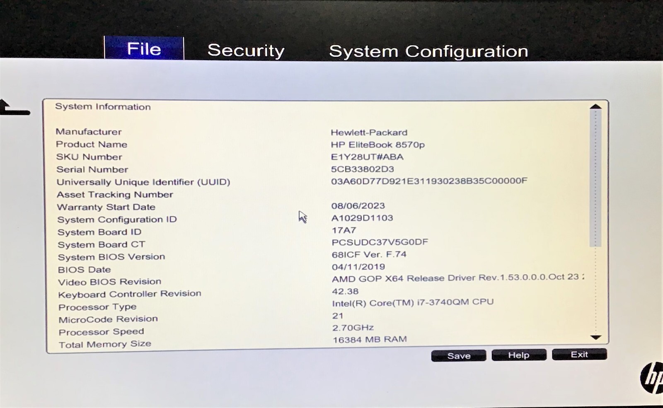Screen dimensions: 663x408
Task: Open the System Configuration tab
Action: [x=428, y=51]
